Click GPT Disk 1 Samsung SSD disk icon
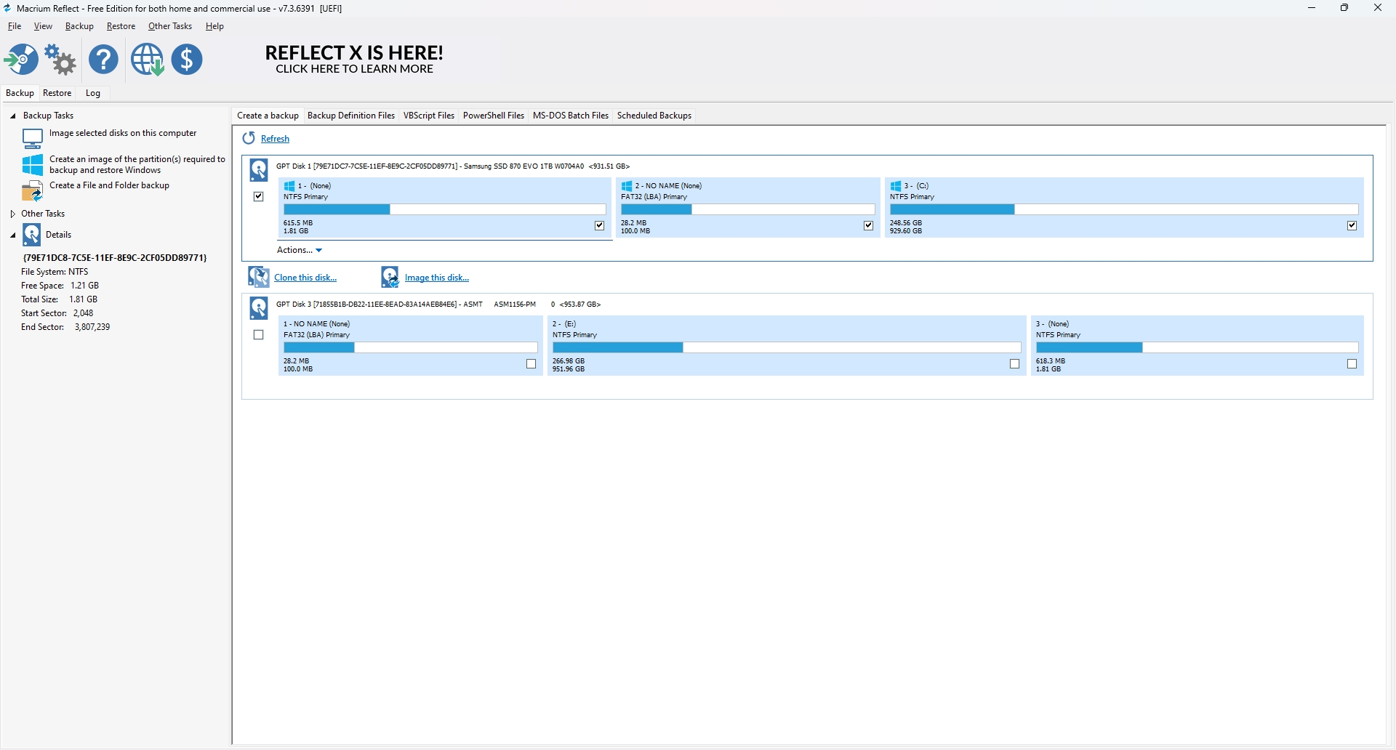This screenshot has width=1396, height=750. (x=259, y=170)
